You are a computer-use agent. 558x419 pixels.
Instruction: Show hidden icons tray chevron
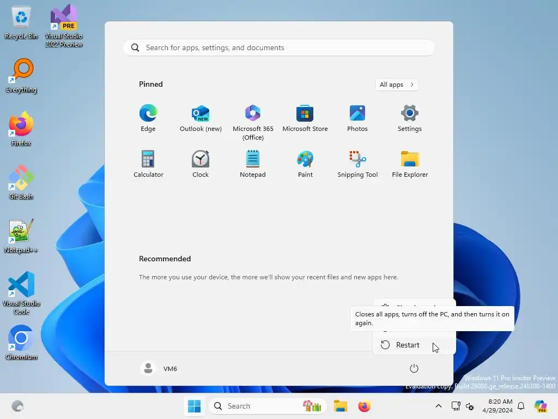[439, 406]
